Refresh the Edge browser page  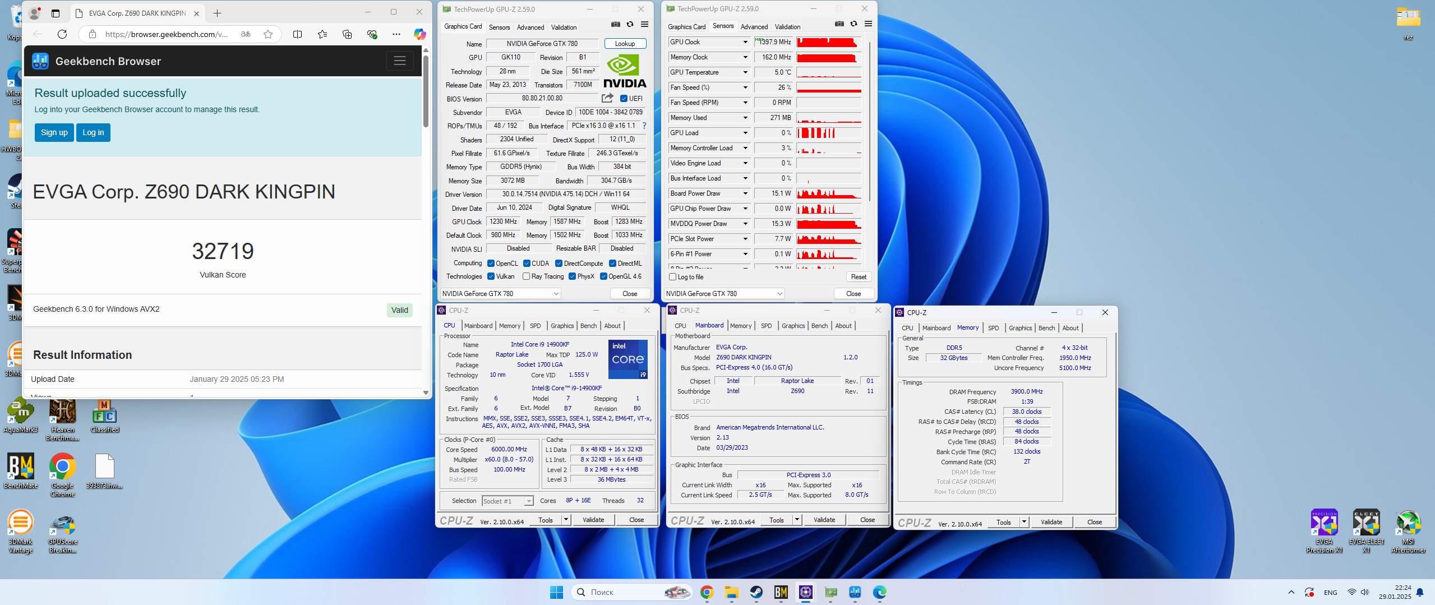[62, 34]
